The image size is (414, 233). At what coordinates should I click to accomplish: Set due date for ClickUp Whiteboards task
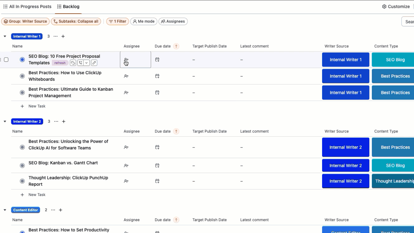[157, 76]
